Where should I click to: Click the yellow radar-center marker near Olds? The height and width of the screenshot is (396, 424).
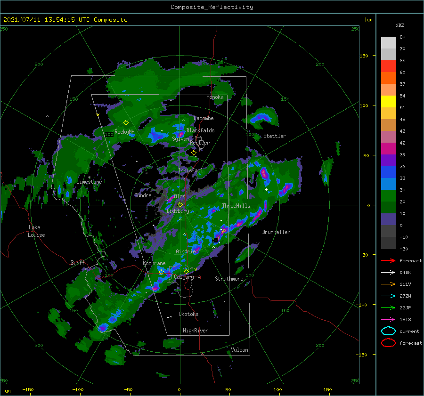pos(180,205)
